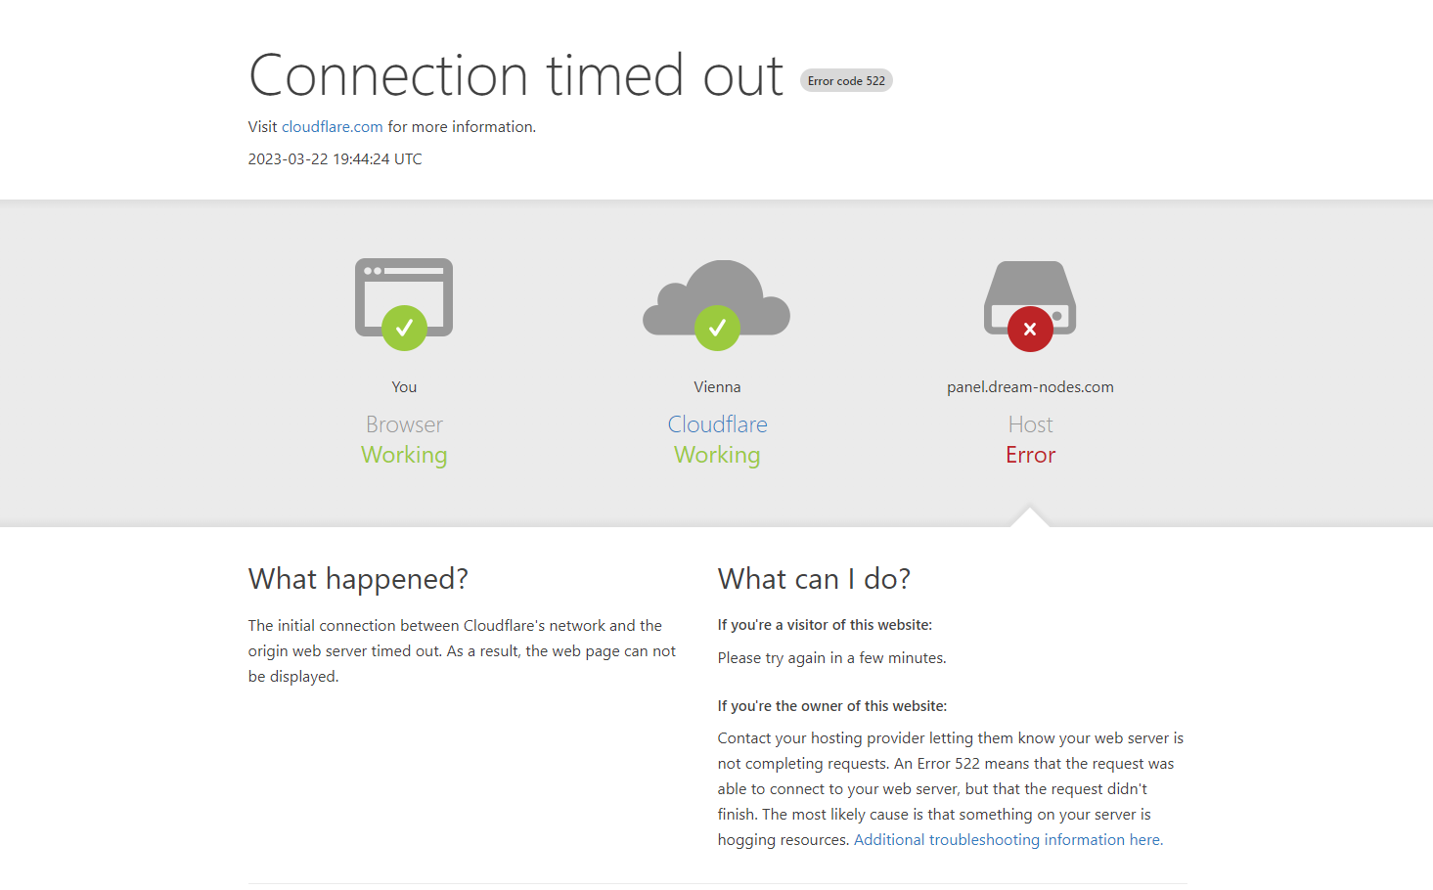Click the Vienna location label

[x=717, y=387]
